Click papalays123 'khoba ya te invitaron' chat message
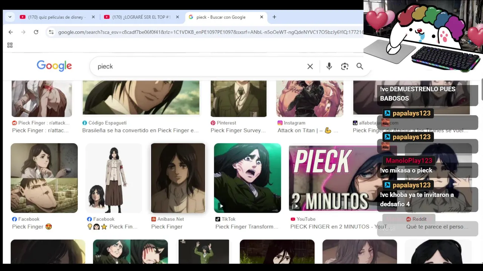 428,199
